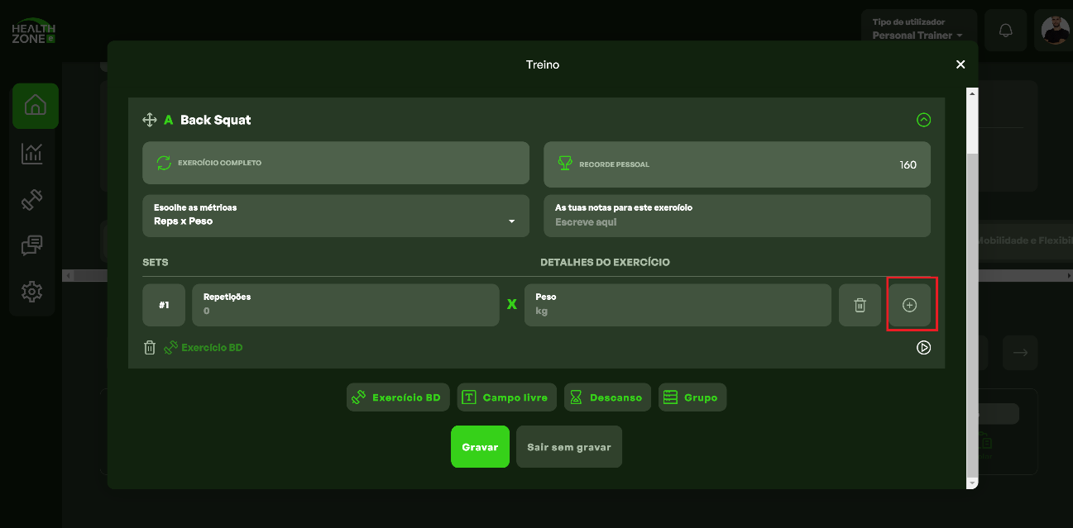Add a new set with plus icon

909,305
